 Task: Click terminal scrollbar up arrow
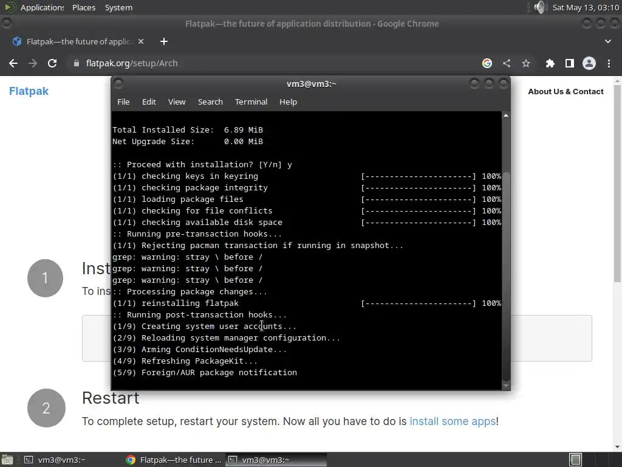coord(506,116)
